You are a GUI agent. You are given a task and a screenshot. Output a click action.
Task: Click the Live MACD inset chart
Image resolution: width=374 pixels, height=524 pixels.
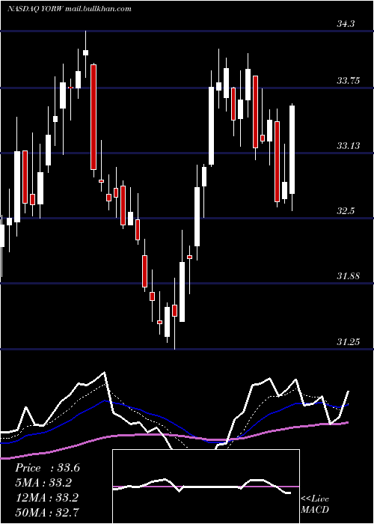206,487
